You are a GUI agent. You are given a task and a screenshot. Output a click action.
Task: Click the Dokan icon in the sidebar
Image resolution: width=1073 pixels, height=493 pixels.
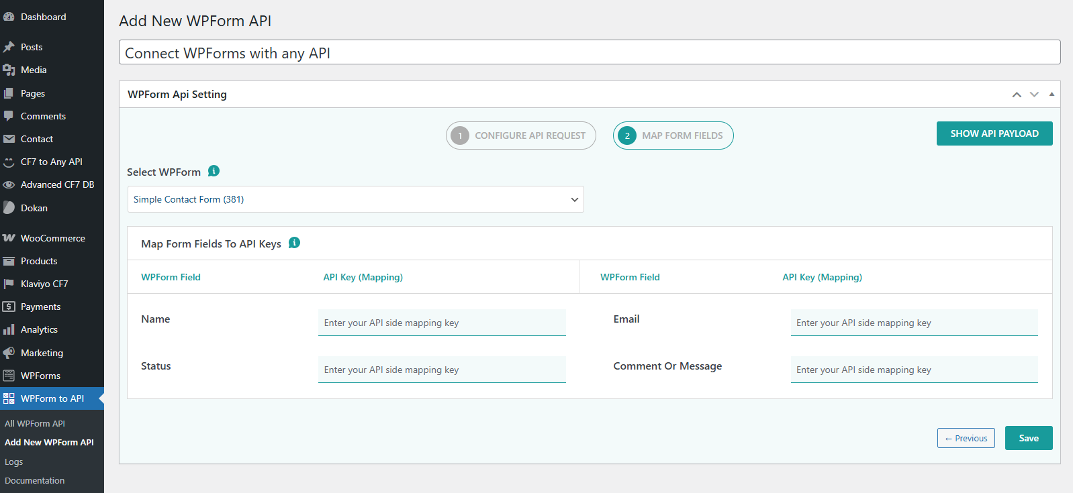(x=9, y=208)
